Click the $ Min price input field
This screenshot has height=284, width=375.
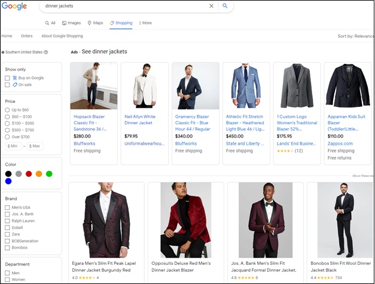13,146
